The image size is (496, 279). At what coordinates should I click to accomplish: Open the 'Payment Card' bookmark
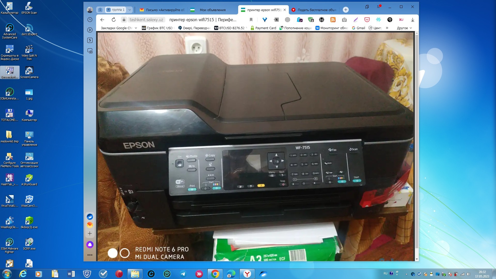click(266, 28)
